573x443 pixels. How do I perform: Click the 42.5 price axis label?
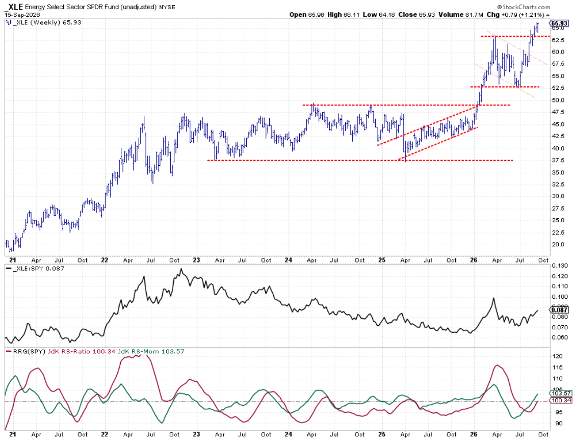558,136
